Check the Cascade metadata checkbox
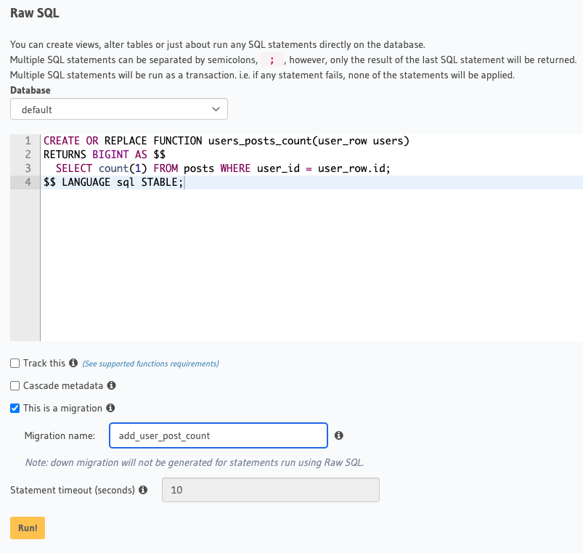 click(x=15, y=385)
